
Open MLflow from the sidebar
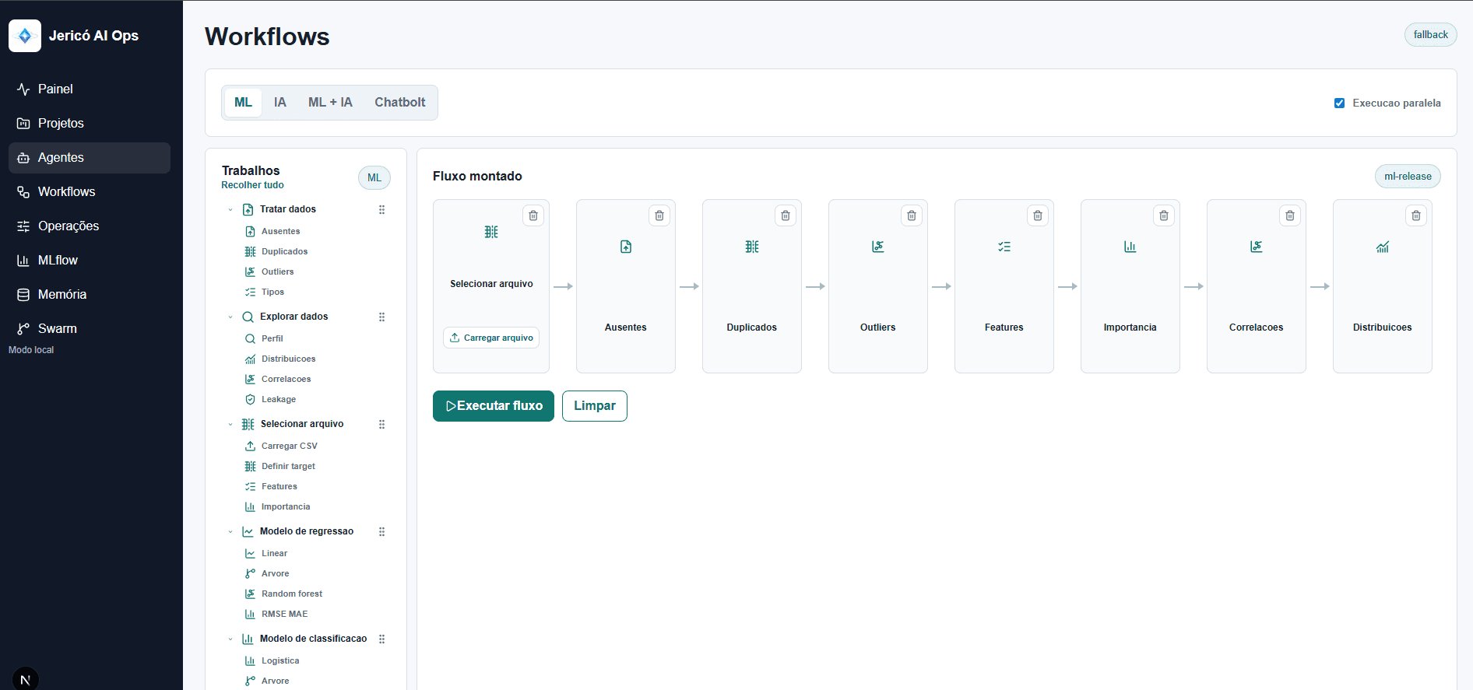click(x=90, y=260)
